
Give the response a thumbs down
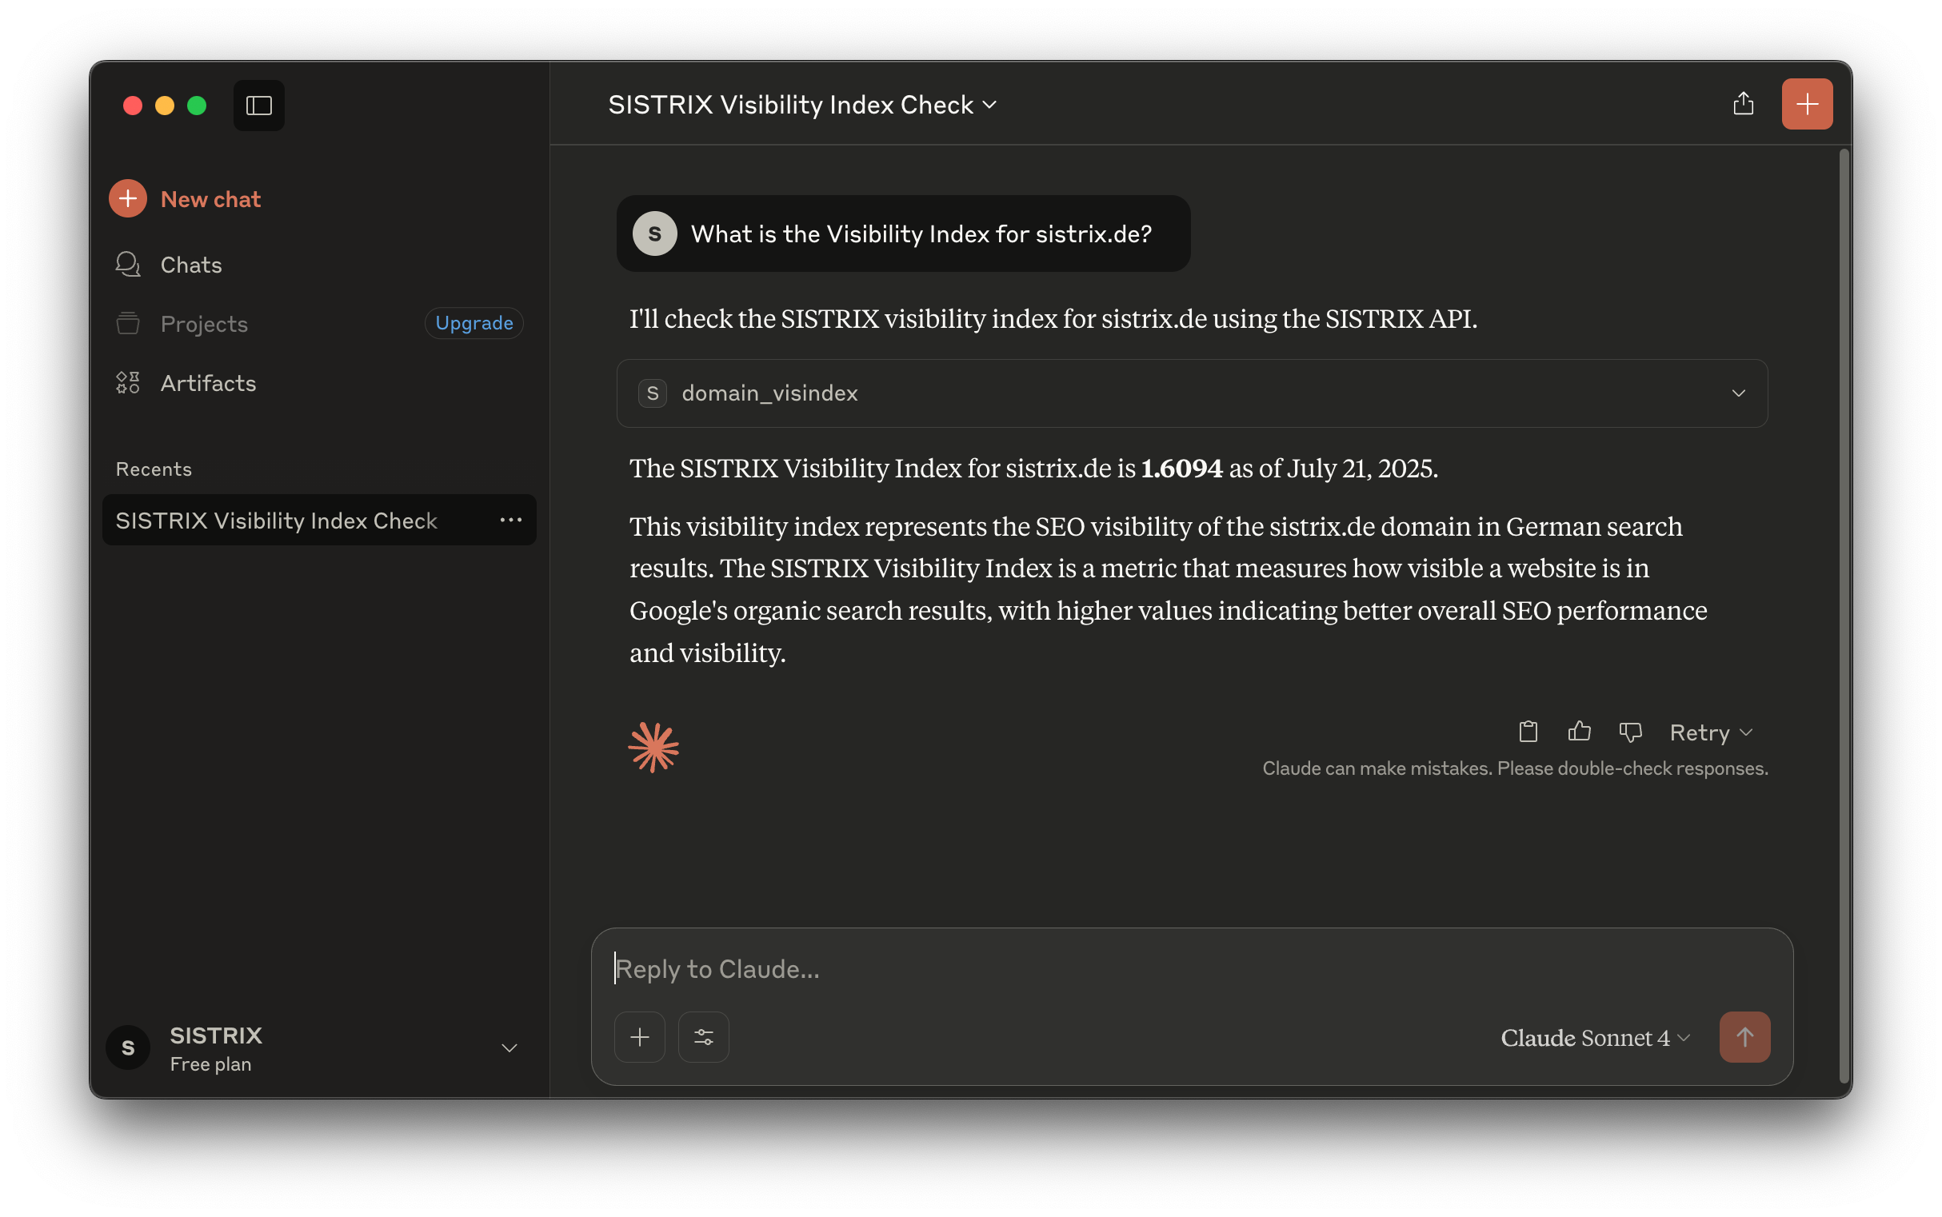tap(1629, 732)
